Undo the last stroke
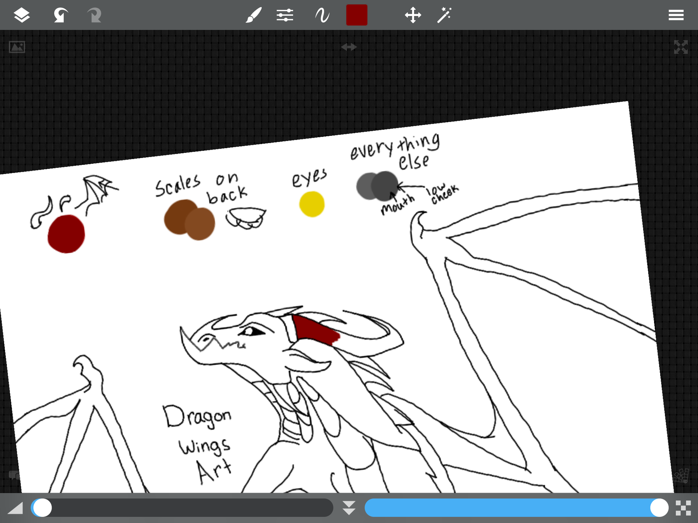This screenshot has height=523, width=698. 61,15
